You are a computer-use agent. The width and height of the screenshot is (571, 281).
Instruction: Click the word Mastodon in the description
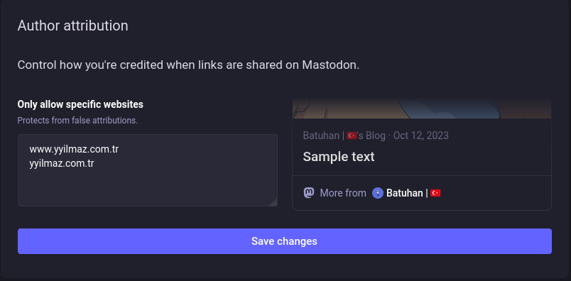tap(330, 65)
